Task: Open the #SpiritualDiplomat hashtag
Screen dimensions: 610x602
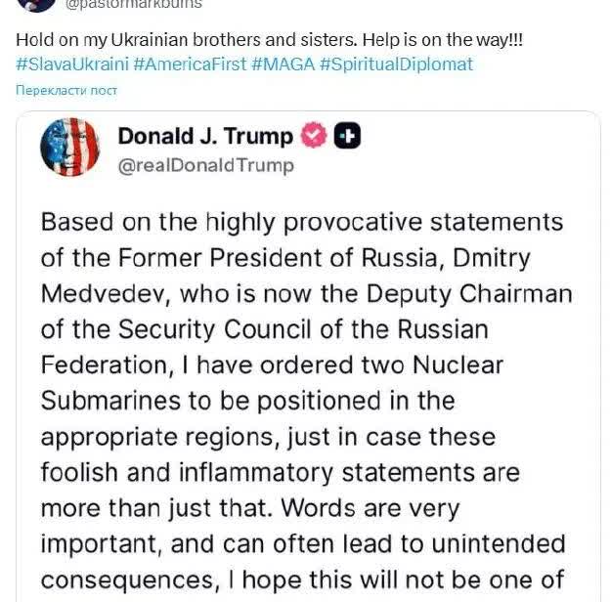Action: click(x=395, y=64)
